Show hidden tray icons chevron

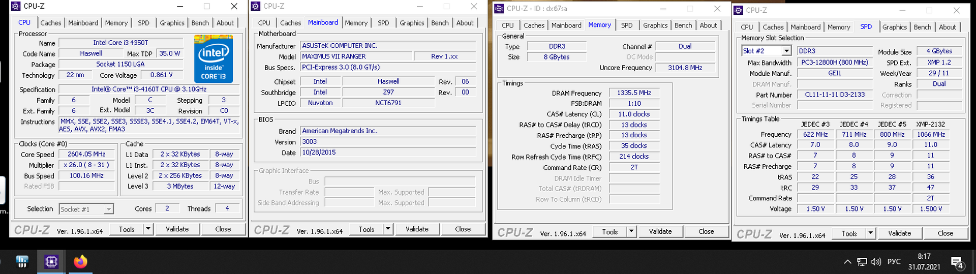[847, 262]
